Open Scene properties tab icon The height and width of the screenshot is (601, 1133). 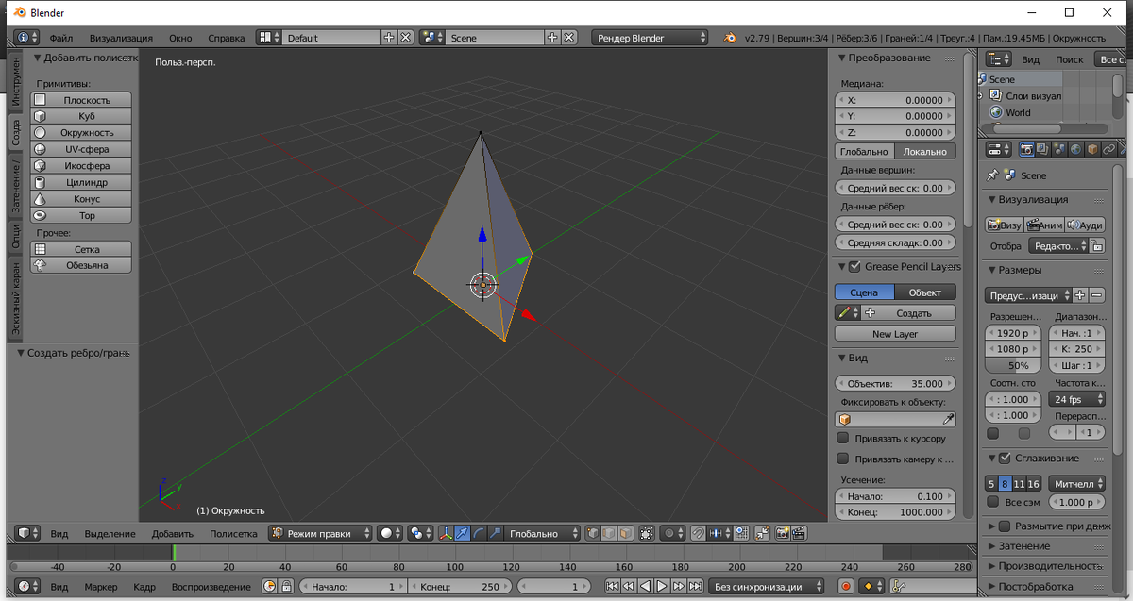click(1059, 149)
